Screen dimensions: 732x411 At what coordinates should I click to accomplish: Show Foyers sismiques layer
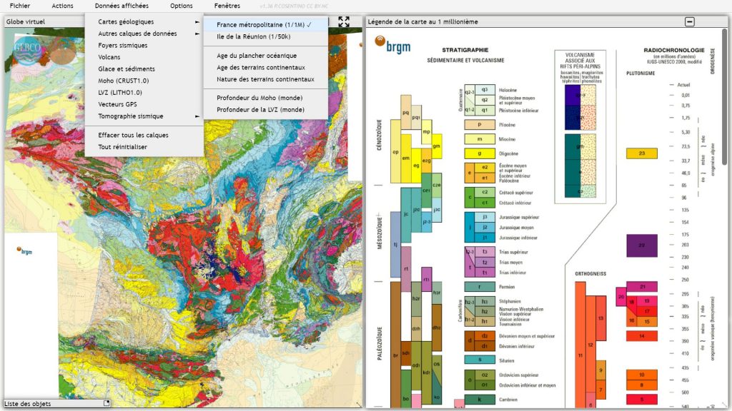122,46
